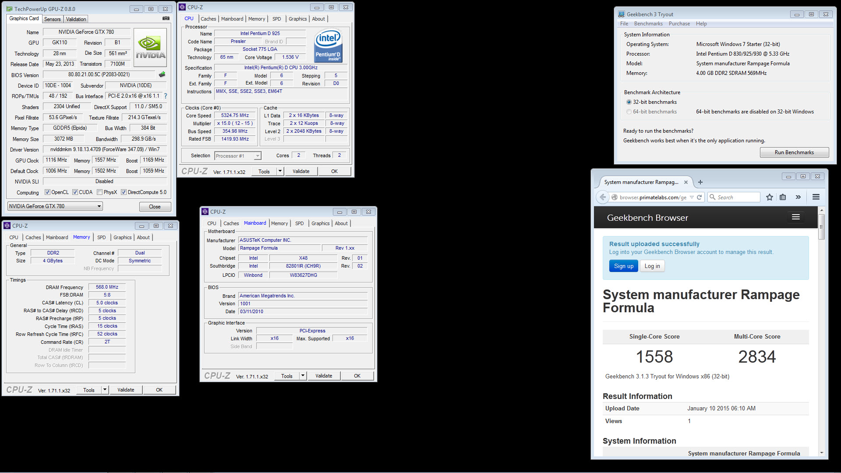
Task: Click the Multi-Core Score 2834
Action: click(757, 357)
